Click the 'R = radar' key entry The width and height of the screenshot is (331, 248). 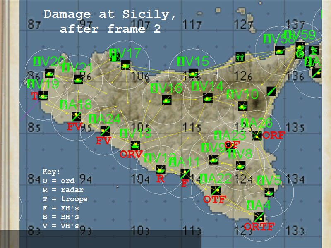pyautogui.click(x=63, y=190)
